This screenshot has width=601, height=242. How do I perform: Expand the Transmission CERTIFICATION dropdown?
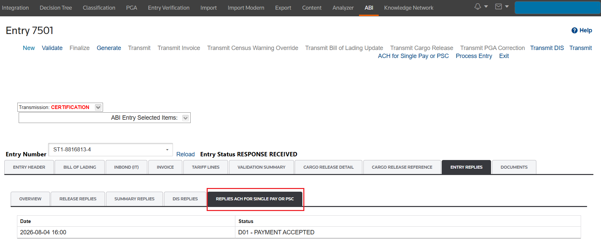(98, 107)
